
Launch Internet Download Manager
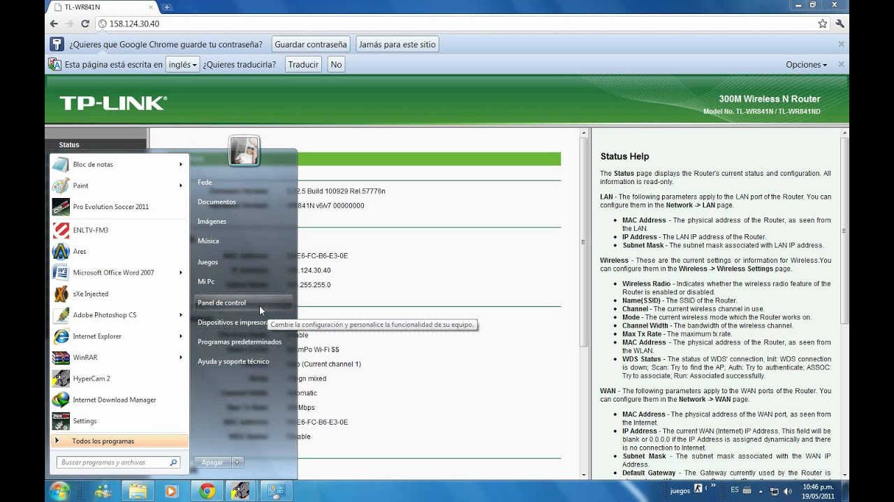tap(119, 400)
